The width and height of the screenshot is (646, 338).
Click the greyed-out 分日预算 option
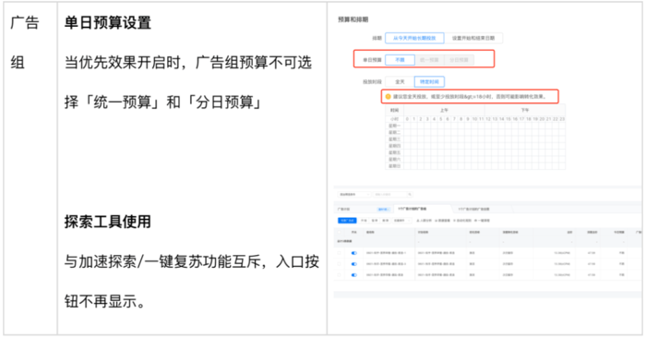[459, 60]
